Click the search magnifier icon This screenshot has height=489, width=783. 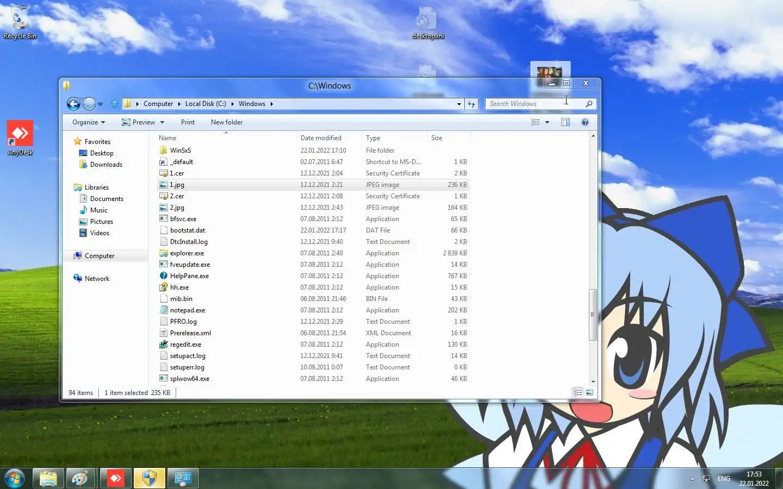pyautogui.click(x=589, y=104)
